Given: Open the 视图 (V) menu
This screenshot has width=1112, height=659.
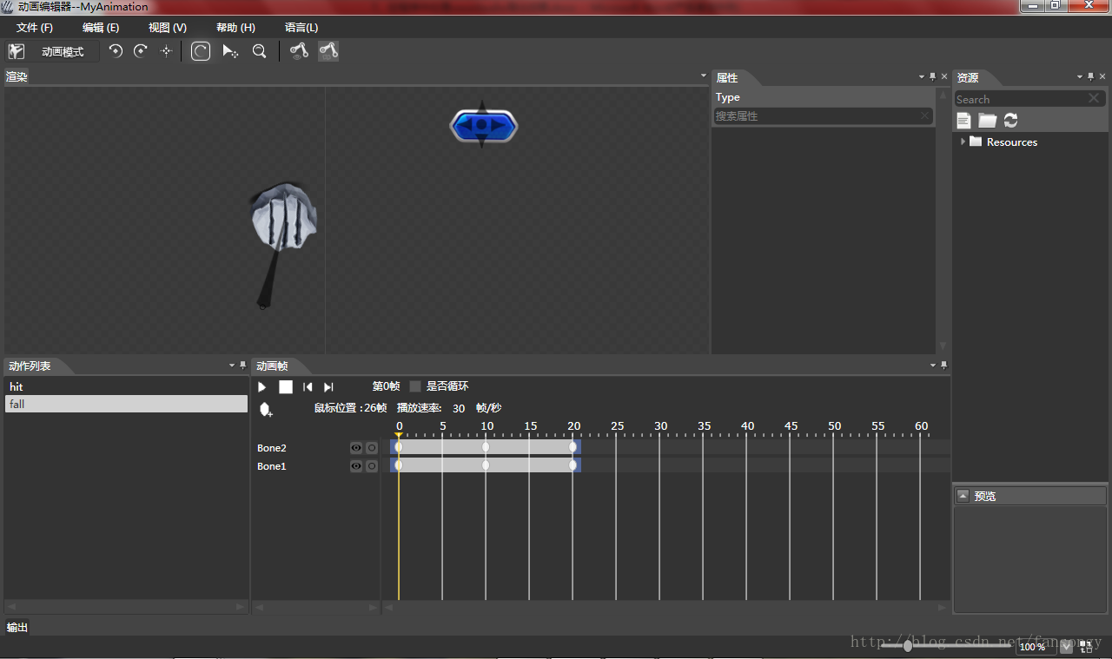Looking at the screenshot, I should (x=168, y=28).
